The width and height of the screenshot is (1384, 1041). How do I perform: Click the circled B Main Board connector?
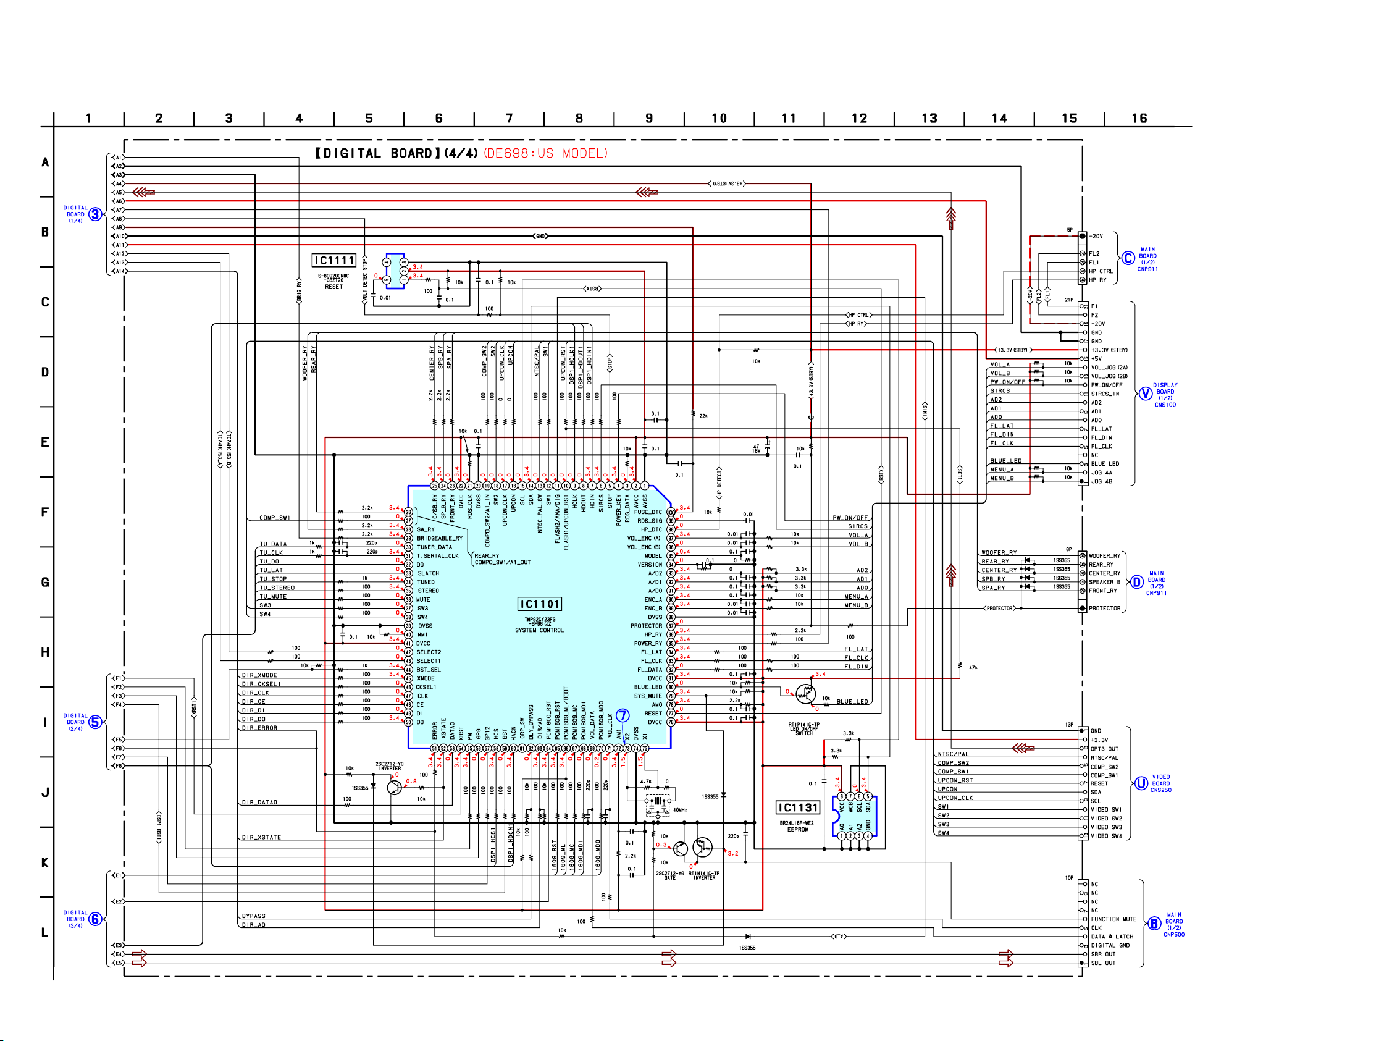coord(1154,924)
